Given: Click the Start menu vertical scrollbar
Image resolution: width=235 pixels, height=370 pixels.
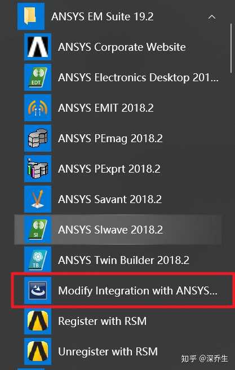Looking at the screenshot, I should click(232, 47).
